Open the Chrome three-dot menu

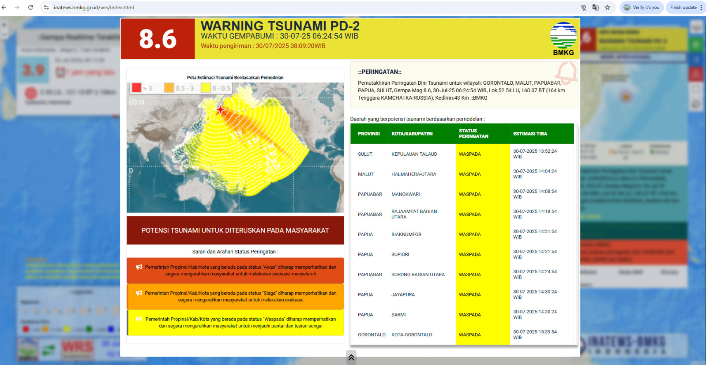(701, 8)
